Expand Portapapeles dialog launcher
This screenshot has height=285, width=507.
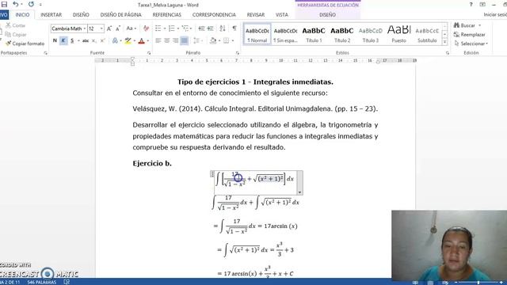pyautogui.click(x=46, y=53)
